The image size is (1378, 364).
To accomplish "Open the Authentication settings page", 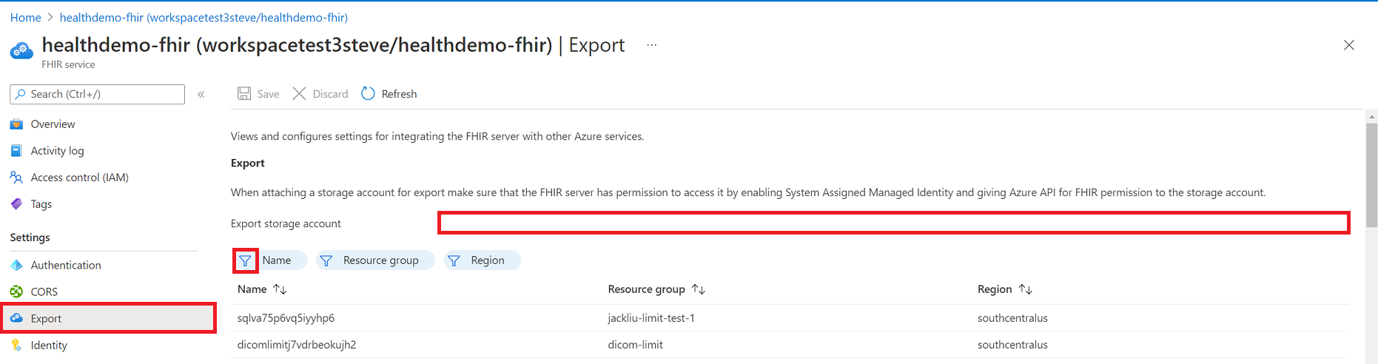I will tap(66, 265).
